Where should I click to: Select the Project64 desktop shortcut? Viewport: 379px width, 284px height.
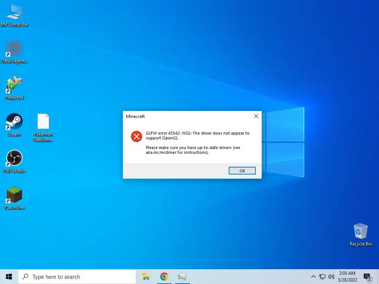tap(14, 88)
